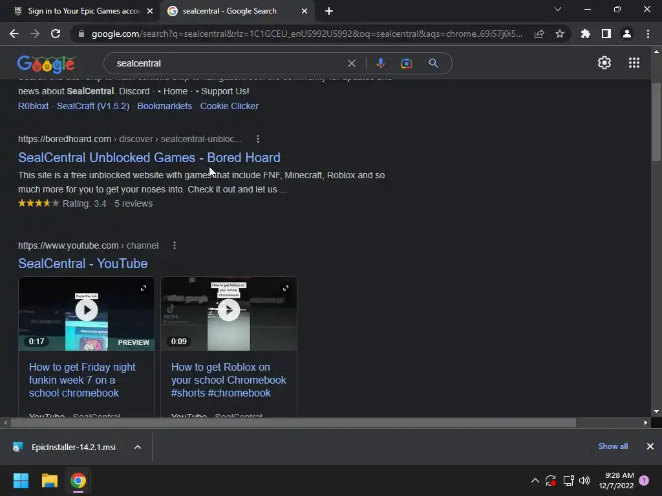
Task: Share this page from address bar
Action: point(539,34)
